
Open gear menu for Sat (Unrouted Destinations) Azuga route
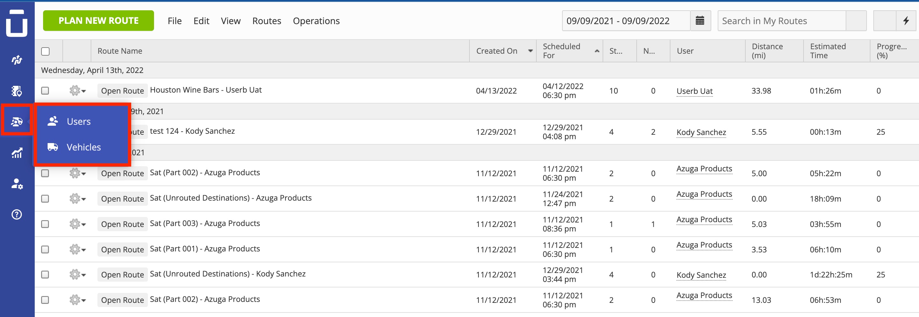click(77, 198)
